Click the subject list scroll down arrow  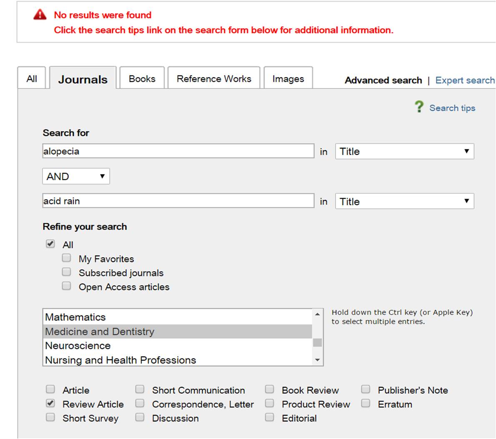pos(317,360)
